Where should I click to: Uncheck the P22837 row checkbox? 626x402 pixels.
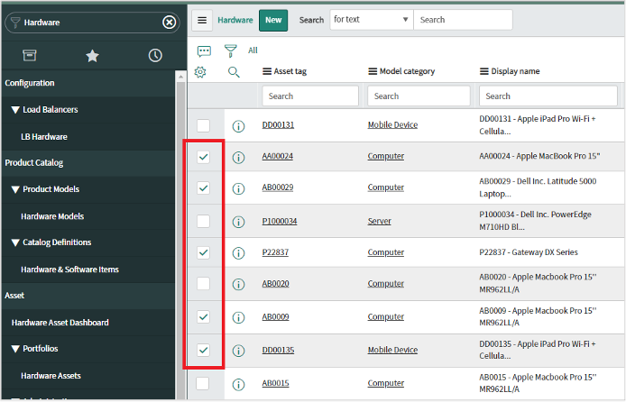point(203,252)
